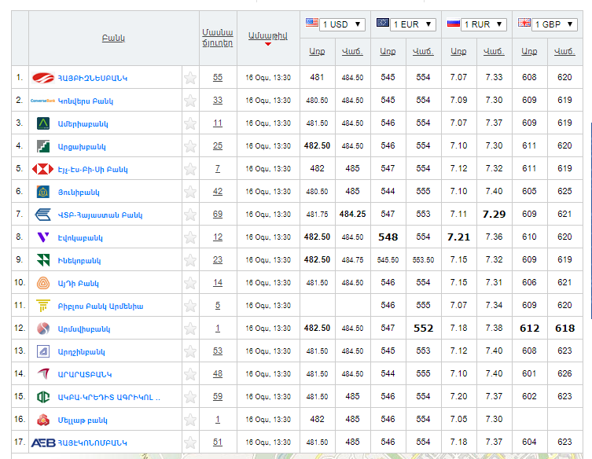The image size is (592, 459).
Task: Toggle favorite star for Էյչ-Էս-Բի-Սի Բանկ
Action: (x=190, y=169)
